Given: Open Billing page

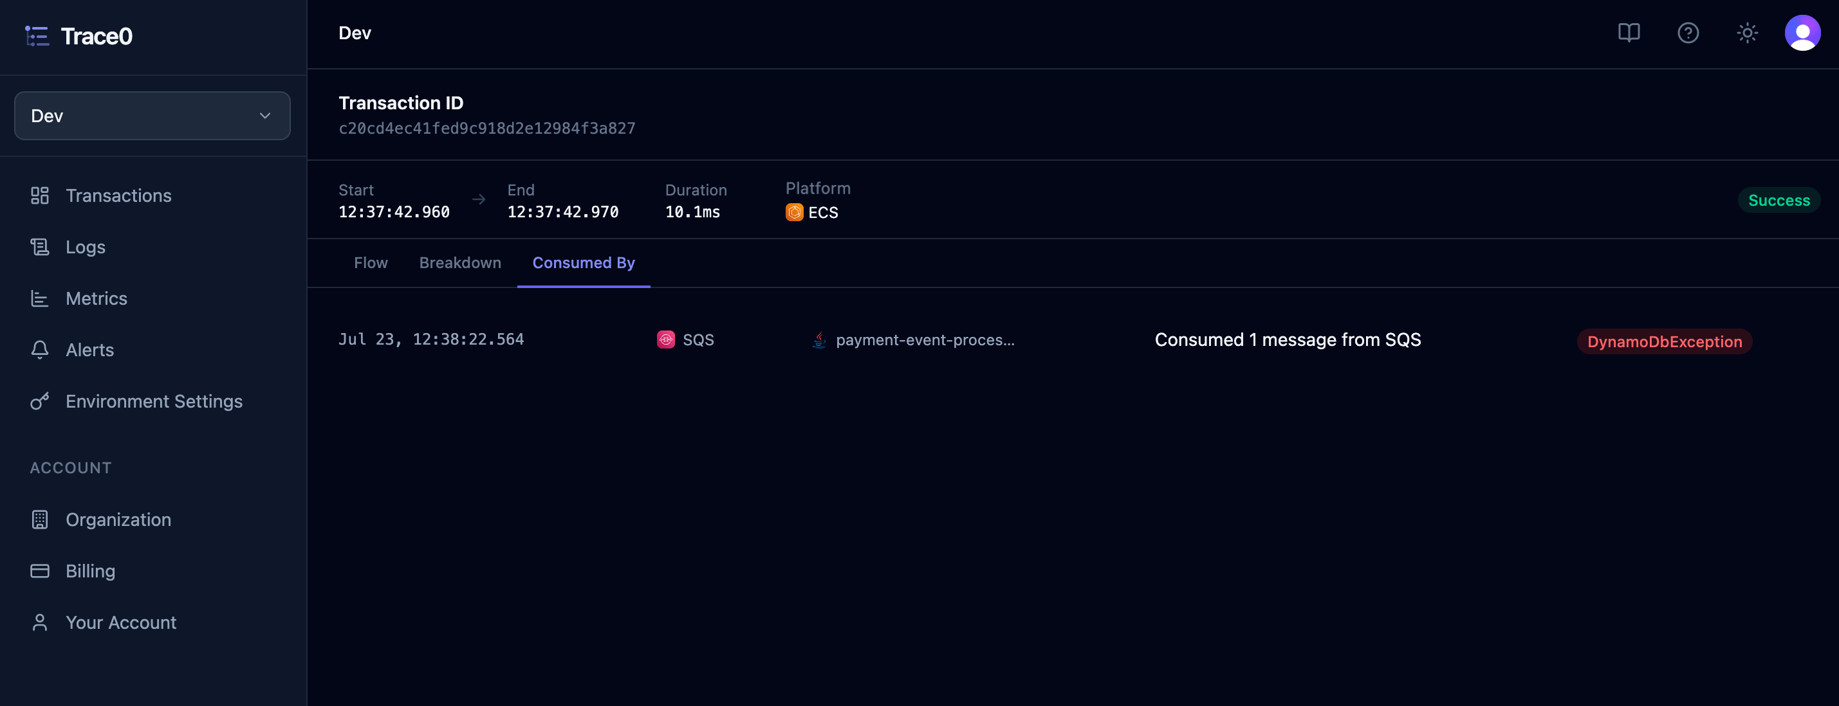Looking at the screenshot, I should tap(90, 570).
